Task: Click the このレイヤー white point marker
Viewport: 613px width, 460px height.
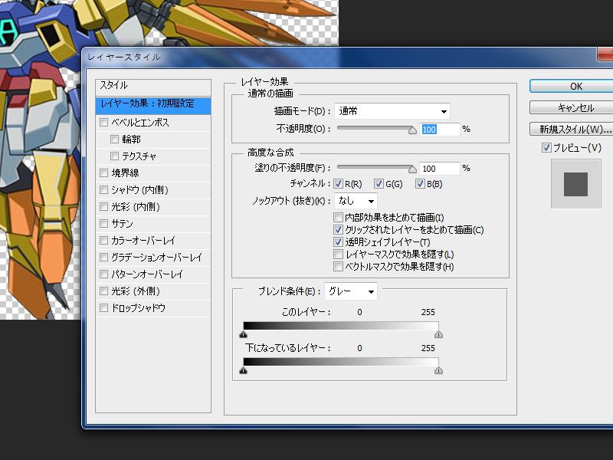Action: pyautogui.click(x=438, y=334)
